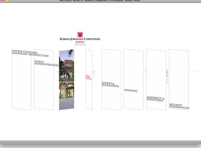Close the archived website window
The width and height of the screenshot is (201, 148).
[2, 1]
